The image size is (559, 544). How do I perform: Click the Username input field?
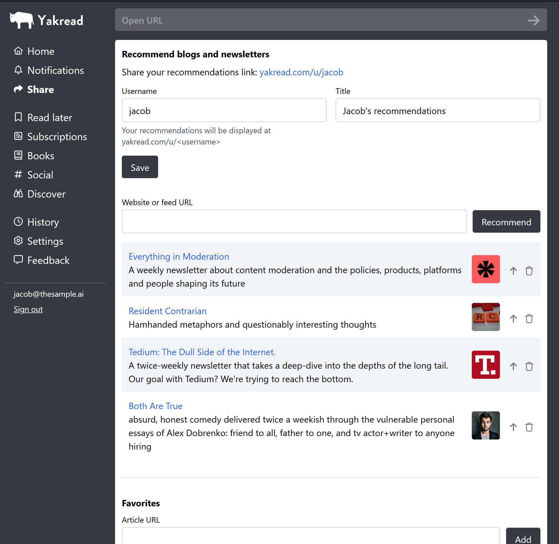[x=224, y=110]
